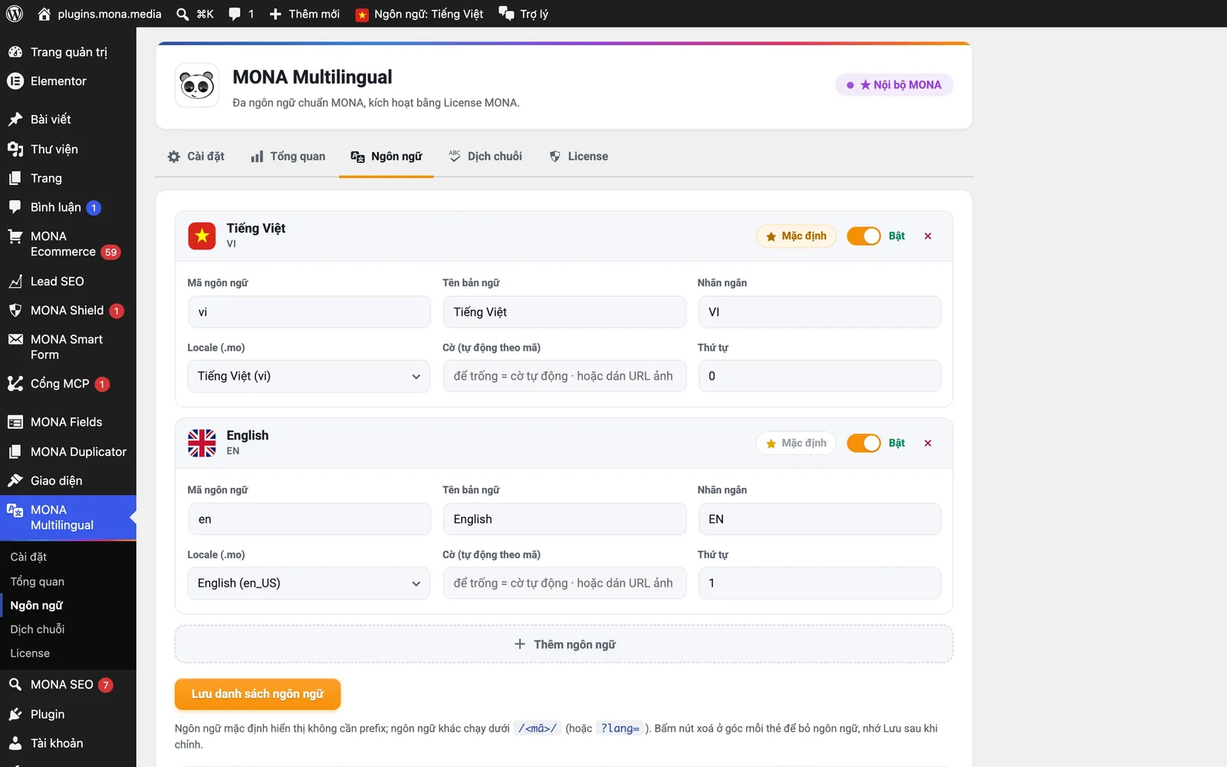Click the Tài khoản user icon
1227x767 pixels.
pyautogui.click(x=15, y=743)
